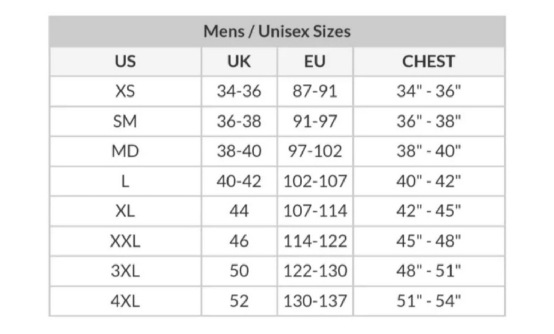
Task: Click the XS size cell
Action: coord(125,91)
